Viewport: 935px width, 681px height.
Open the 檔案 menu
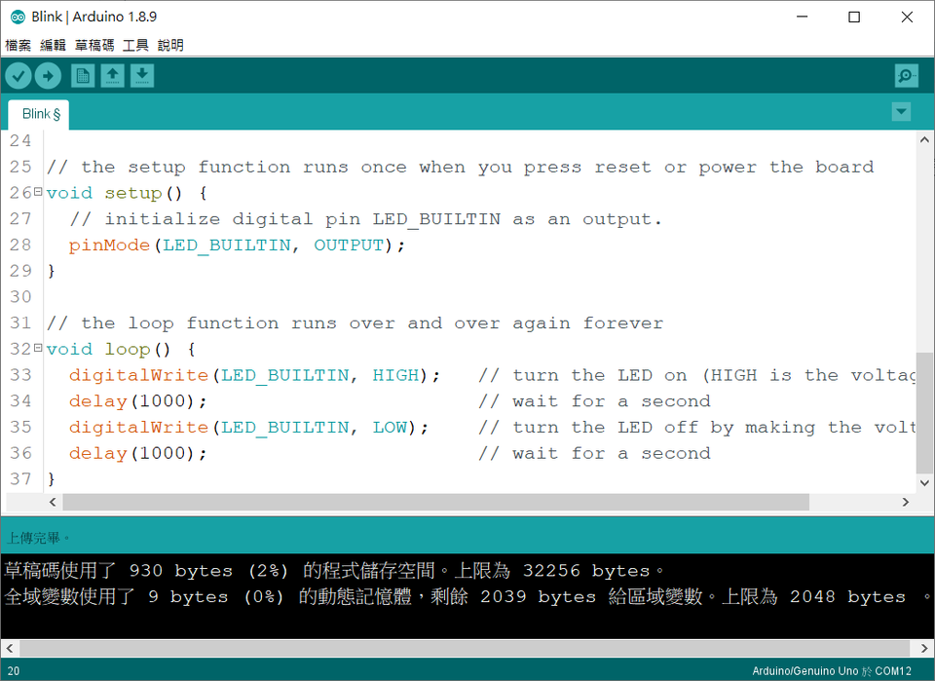pyautogui.click(x=18, y=45)
